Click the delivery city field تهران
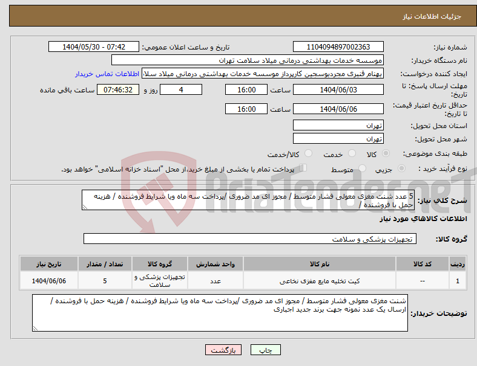This screenshot has width=477, height=366. pos(338,139)
